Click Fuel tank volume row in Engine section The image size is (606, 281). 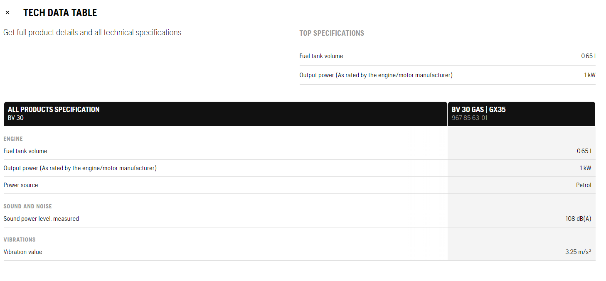tap(299, 151)
